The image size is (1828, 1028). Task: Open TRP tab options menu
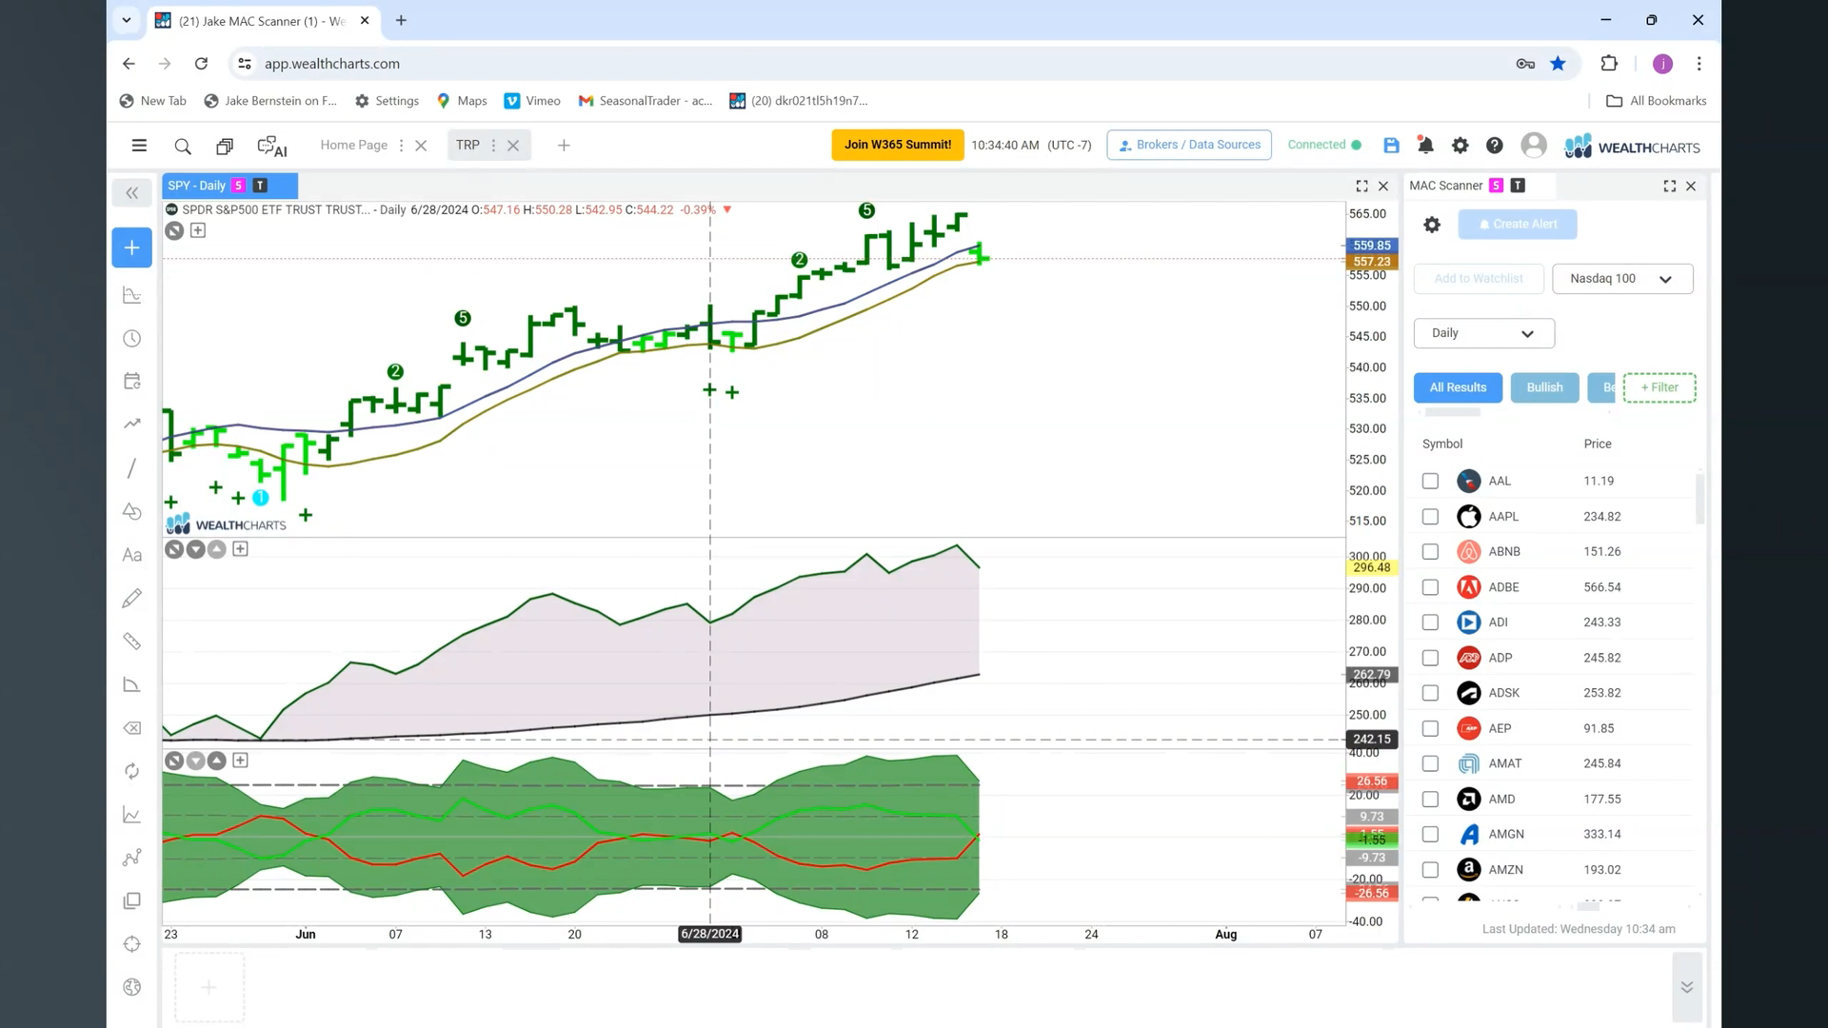tap(493, 146)
